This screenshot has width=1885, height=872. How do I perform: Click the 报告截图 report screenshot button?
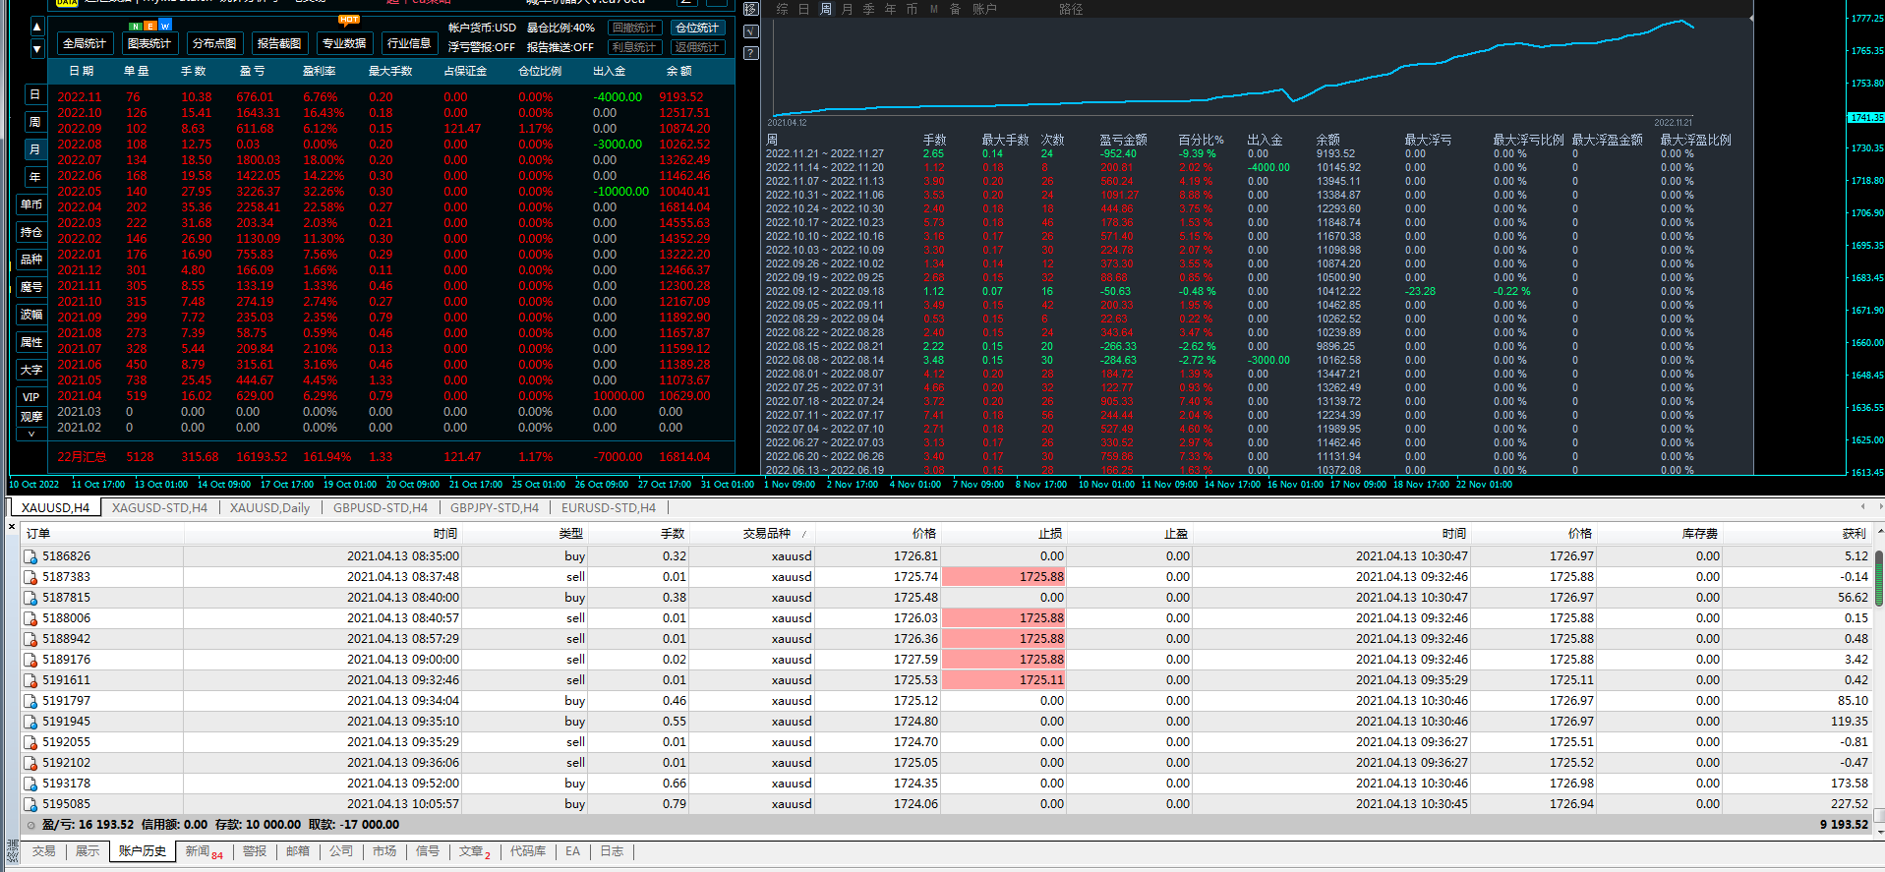point(279,43)
